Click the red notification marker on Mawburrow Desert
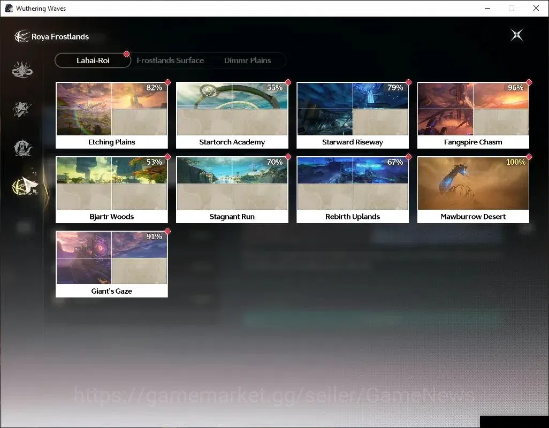This screenshot has height=428, width=549. tap(529, 157)
